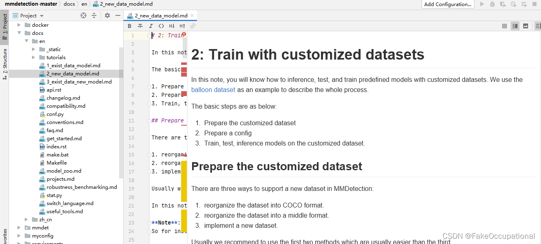Viewport: 541px width, 244px height.
Task: Click the insert link icon
Action: 193,26
